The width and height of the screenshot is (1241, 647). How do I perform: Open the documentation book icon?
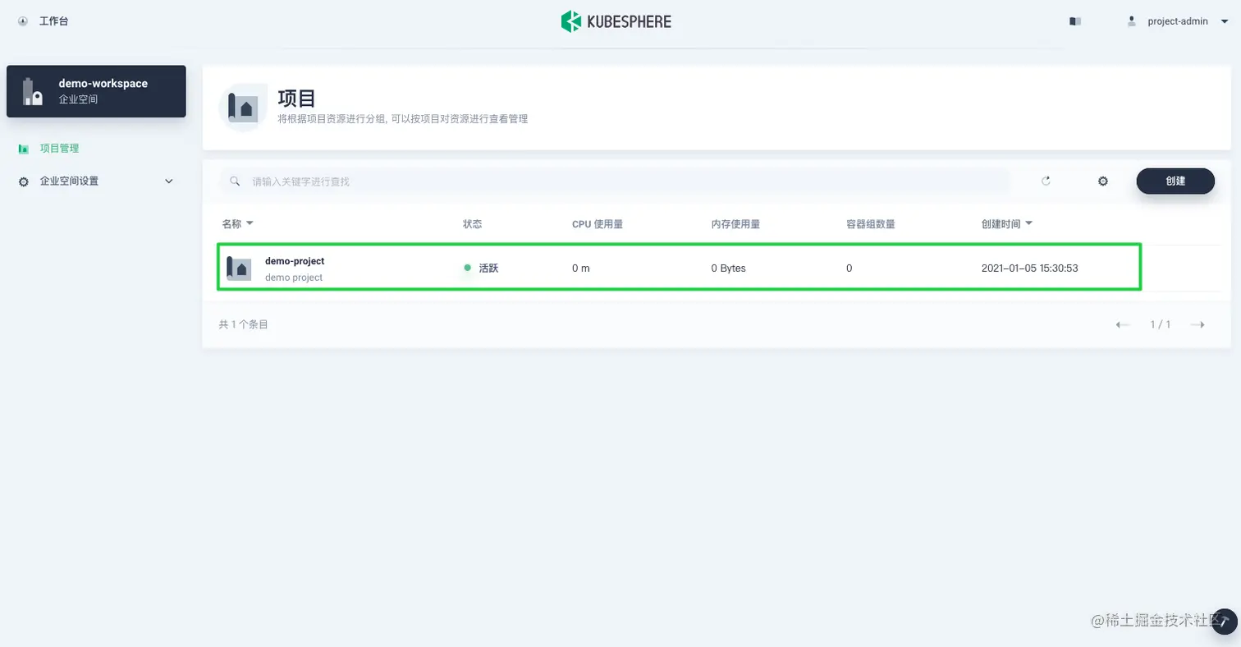(1075, 21)
